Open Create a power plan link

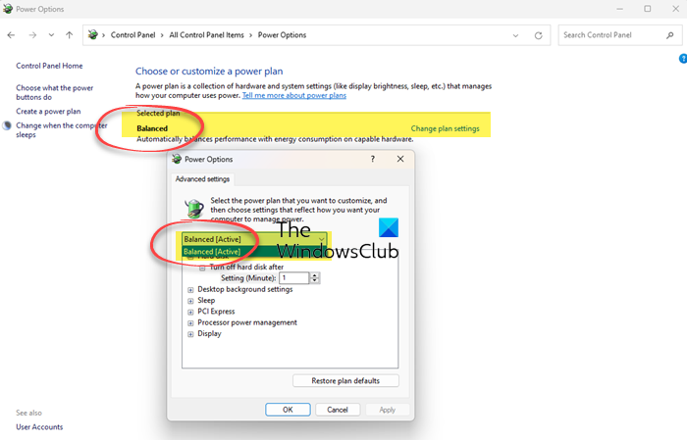point(48,111)
